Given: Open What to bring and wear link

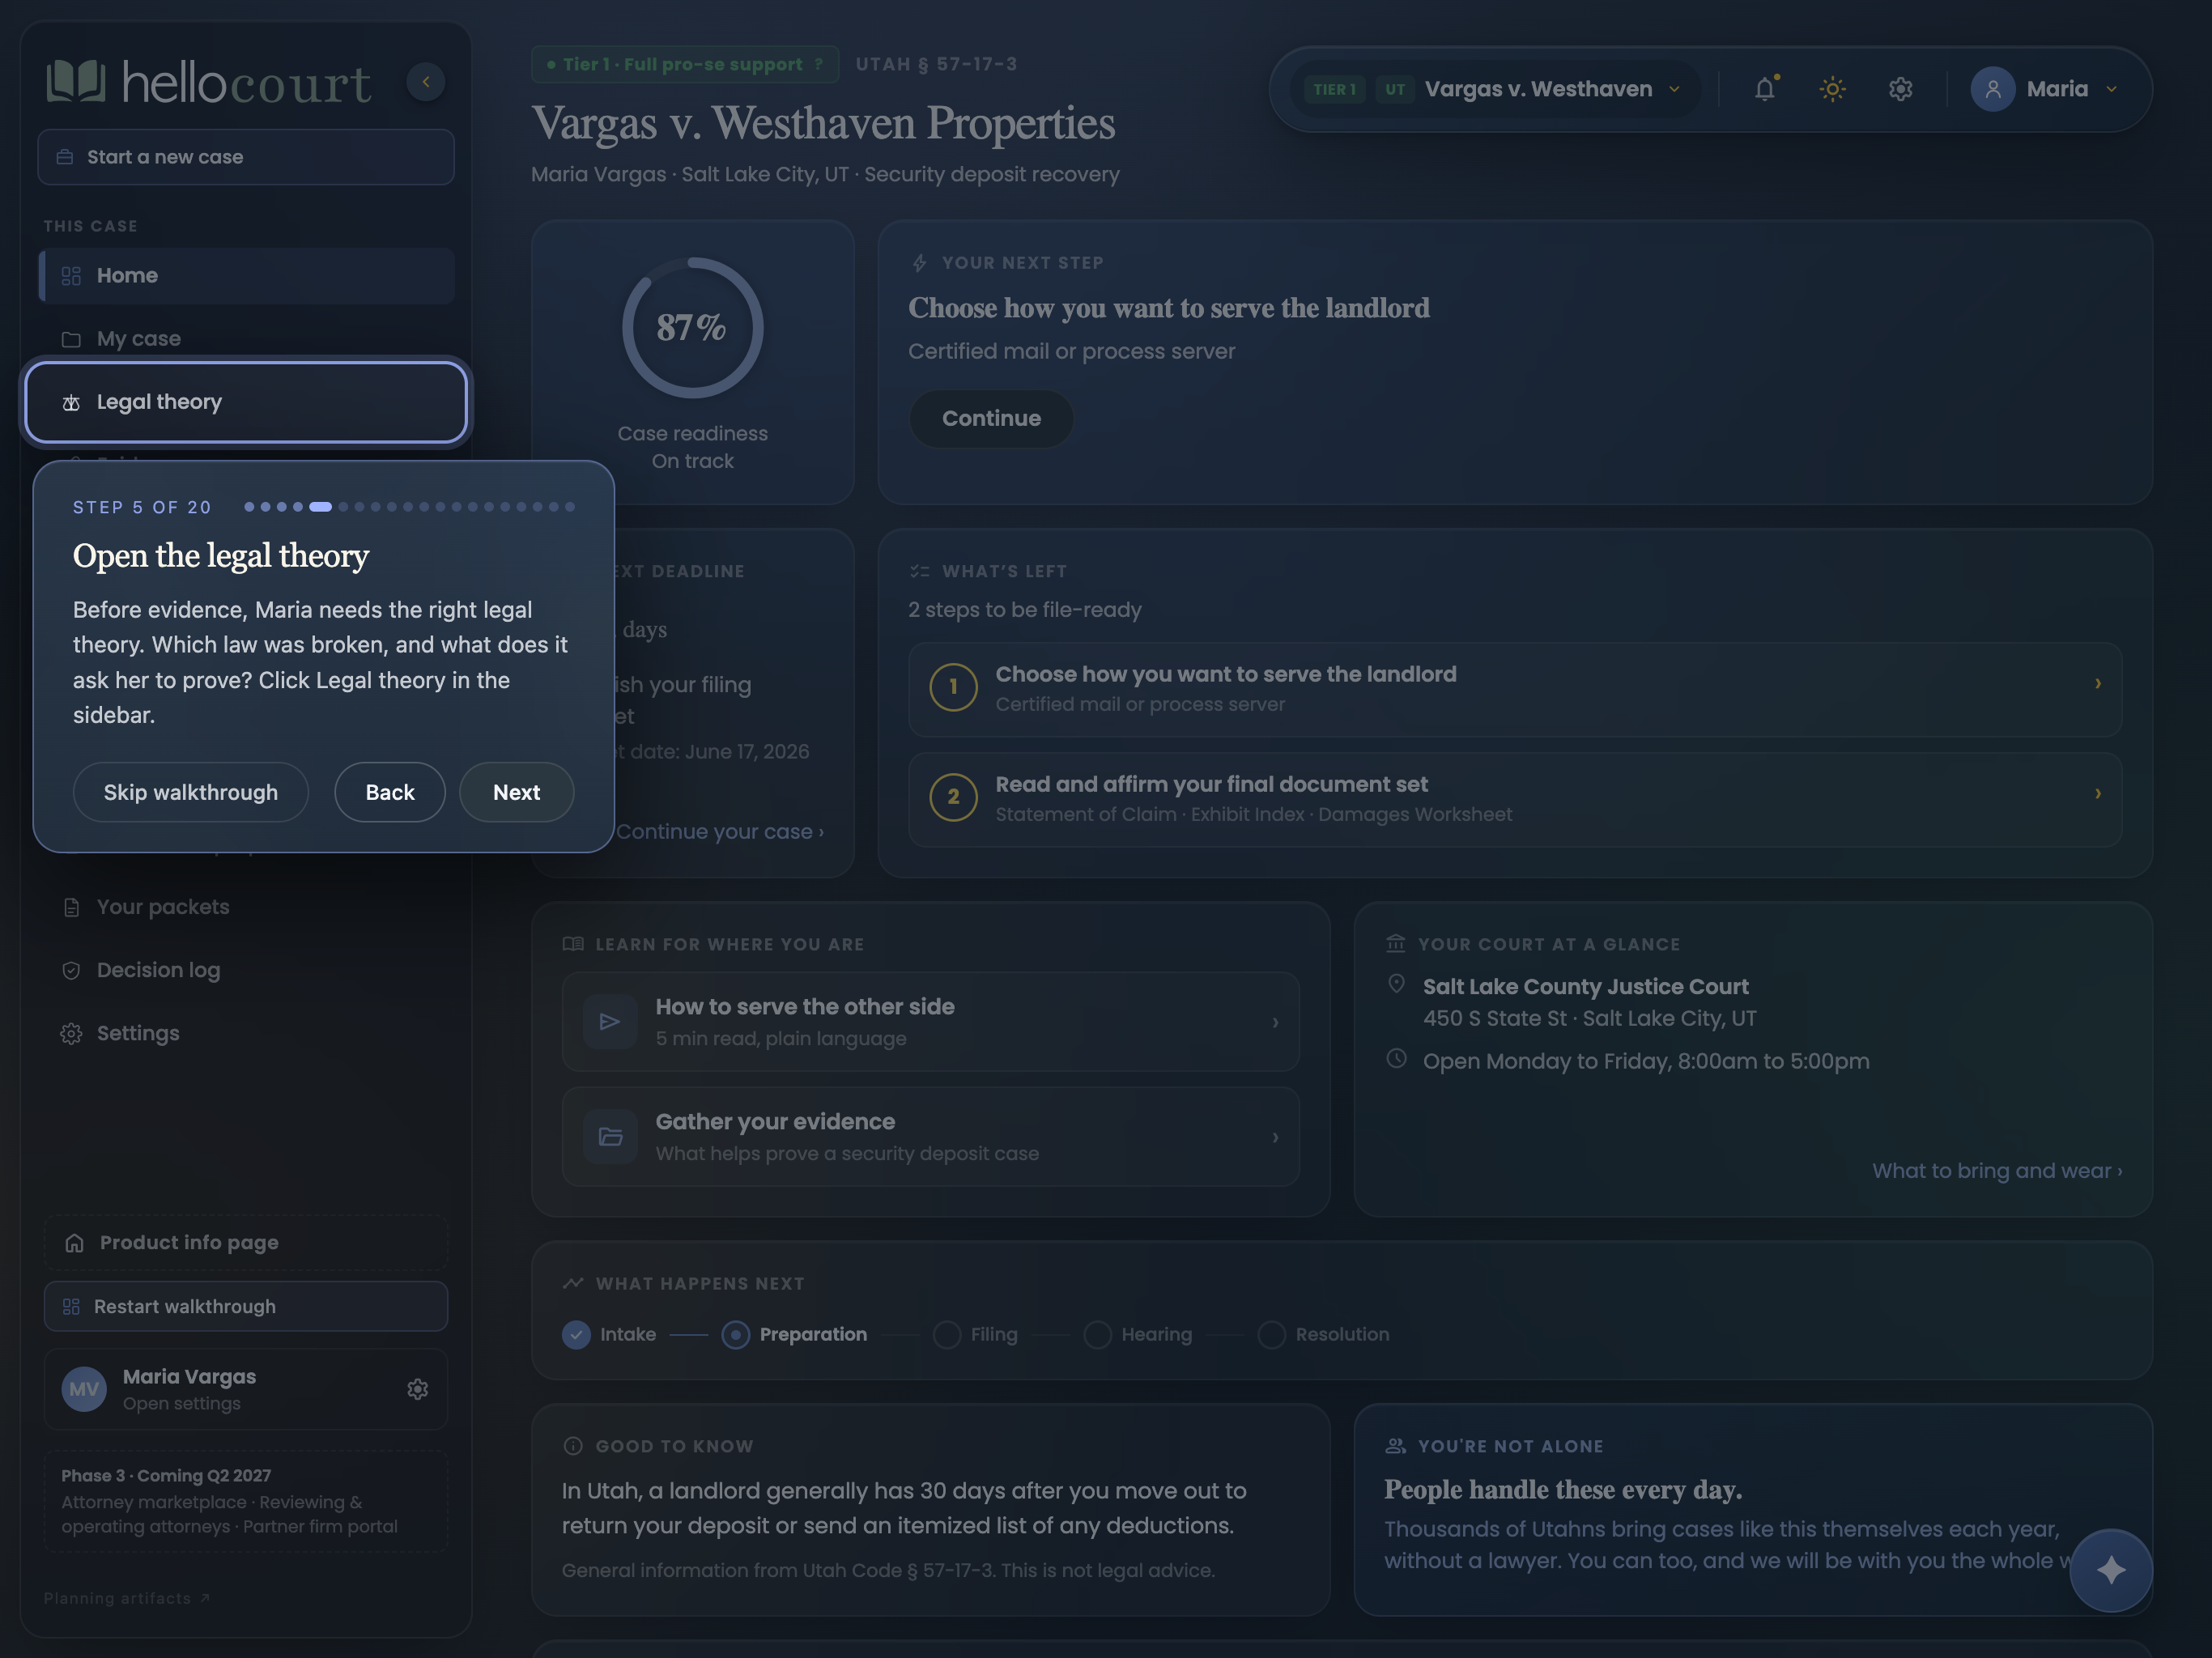Looking at the screenshot, I should coord(1996,1171).
